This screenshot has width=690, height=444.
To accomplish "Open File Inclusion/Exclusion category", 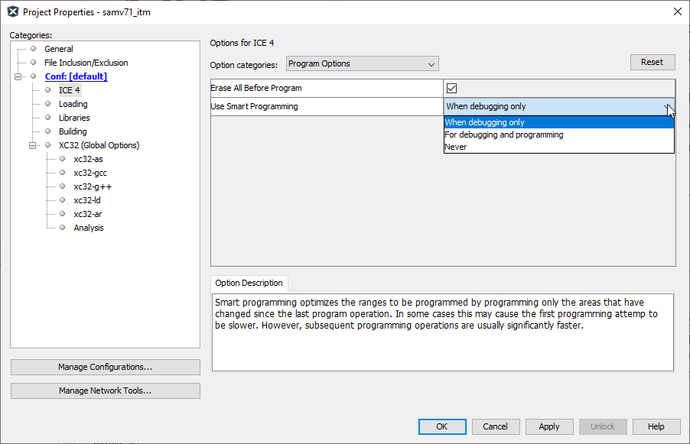I will [86, 63].
